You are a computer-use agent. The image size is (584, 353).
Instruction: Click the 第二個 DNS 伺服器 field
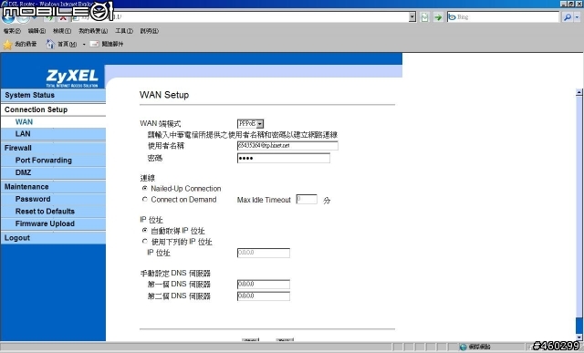[264, 296]
